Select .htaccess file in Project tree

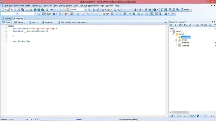[185, 43]
